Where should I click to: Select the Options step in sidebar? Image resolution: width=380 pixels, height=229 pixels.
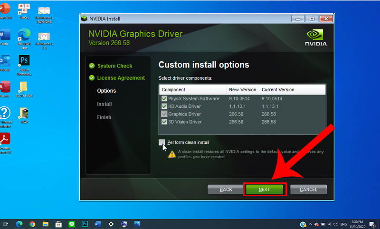[106, 91]
